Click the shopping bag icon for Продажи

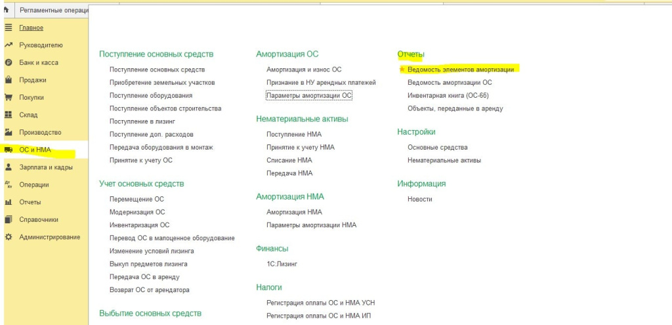click(x=9, y=80)
